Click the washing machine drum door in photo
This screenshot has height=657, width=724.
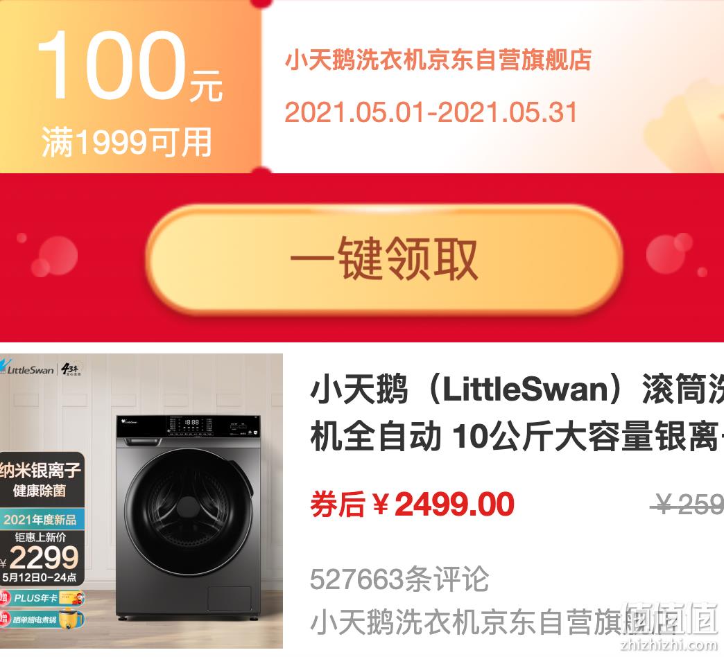click(x=189, y=512)
